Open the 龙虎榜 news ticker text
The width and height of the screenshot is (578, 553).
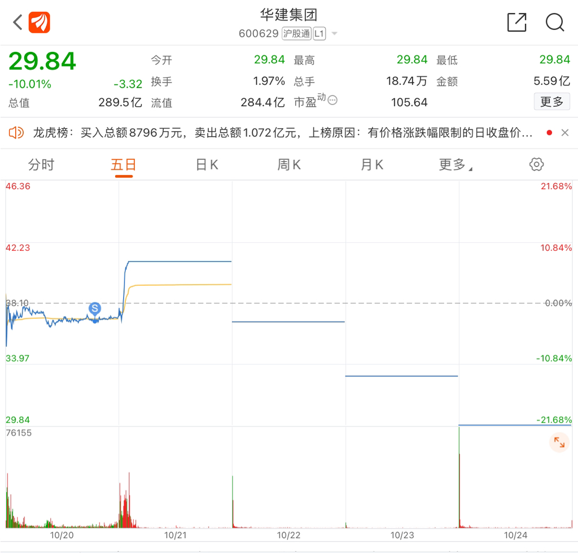pos(283,132)
